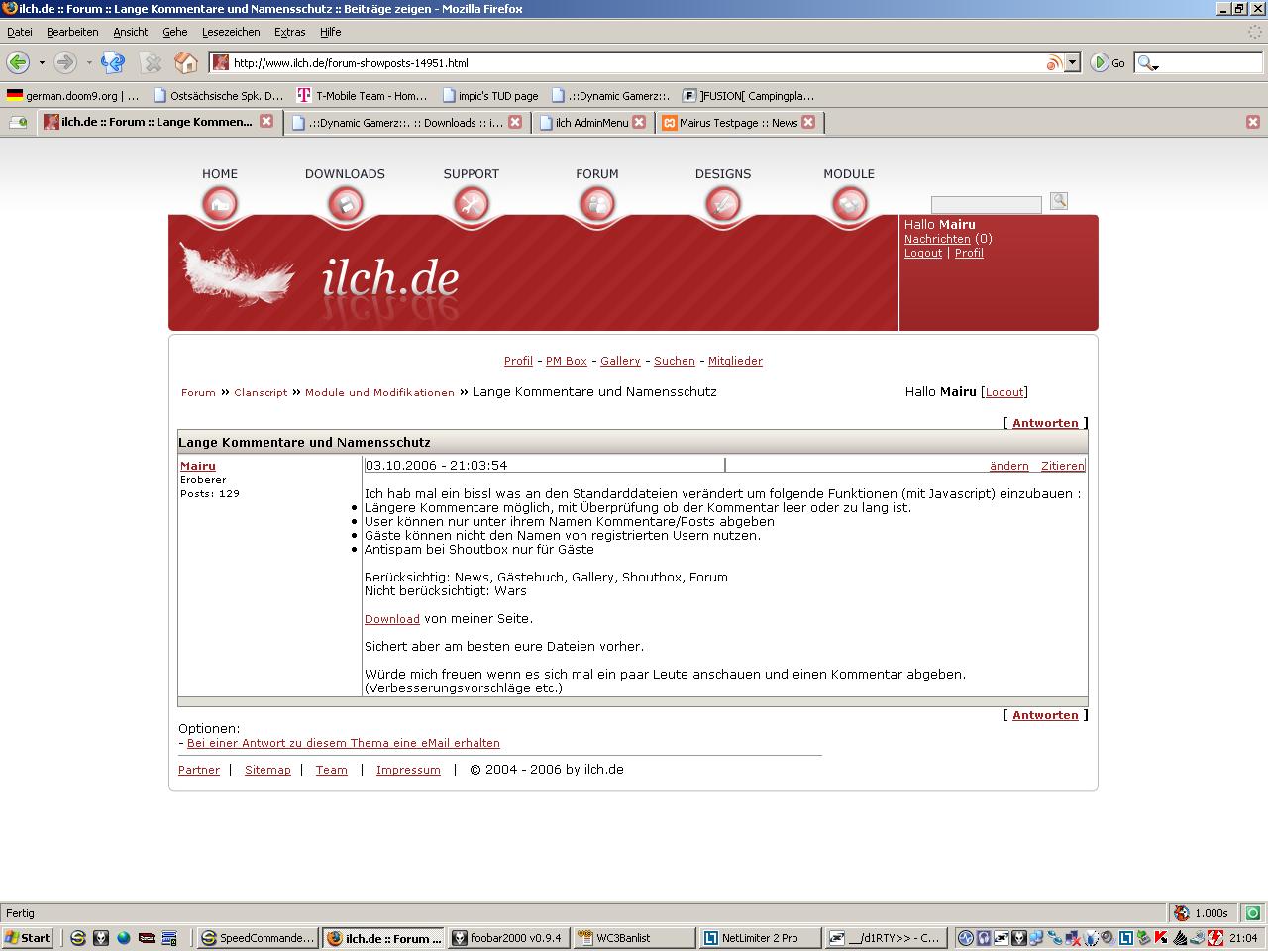Close the Mairus Testpage tab
Screen dimensions: 1268x951
(x=808, y=122)
